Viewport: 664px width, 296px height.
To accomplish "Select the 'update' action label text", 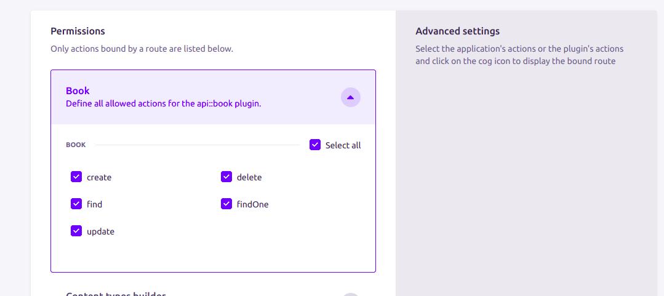I will pyautogui.click(x=100, y=231).
